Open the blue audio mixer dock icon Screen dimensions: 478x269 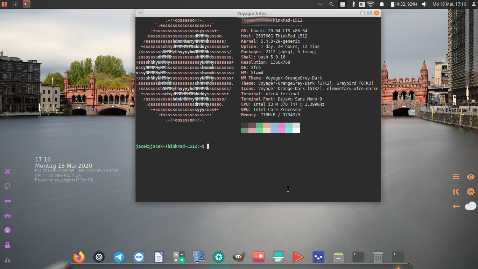(318, 257)
